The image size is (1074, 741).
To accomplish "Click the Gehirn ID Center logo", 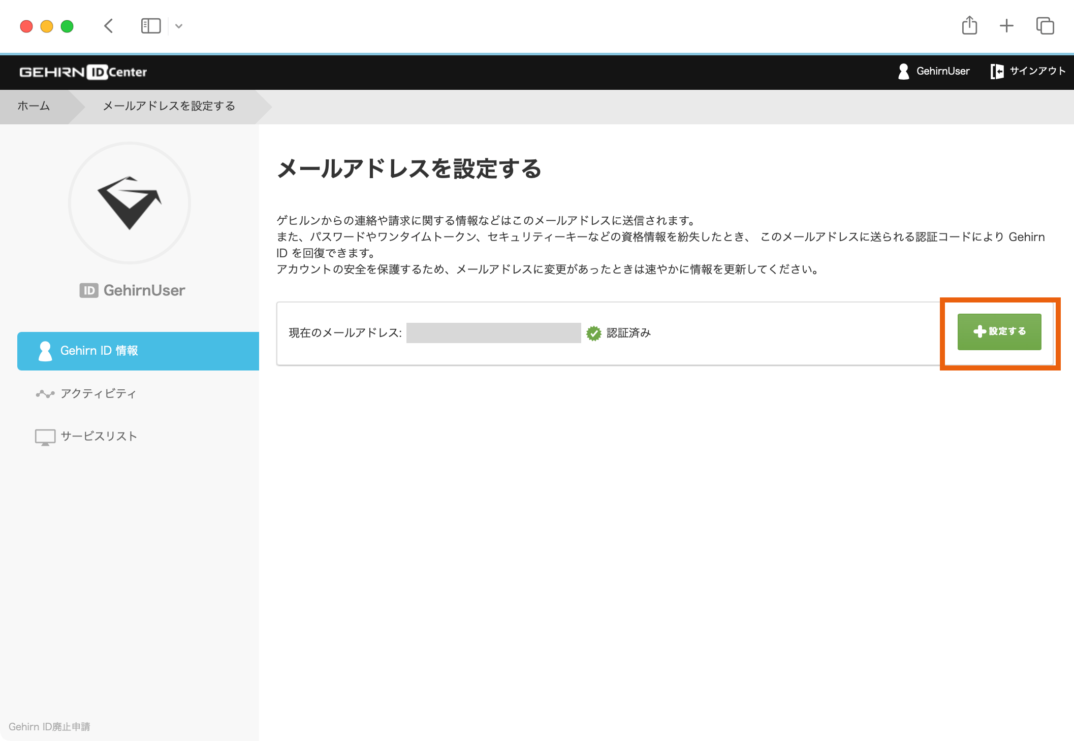I will pyautogui.click(x=83, y=72).
